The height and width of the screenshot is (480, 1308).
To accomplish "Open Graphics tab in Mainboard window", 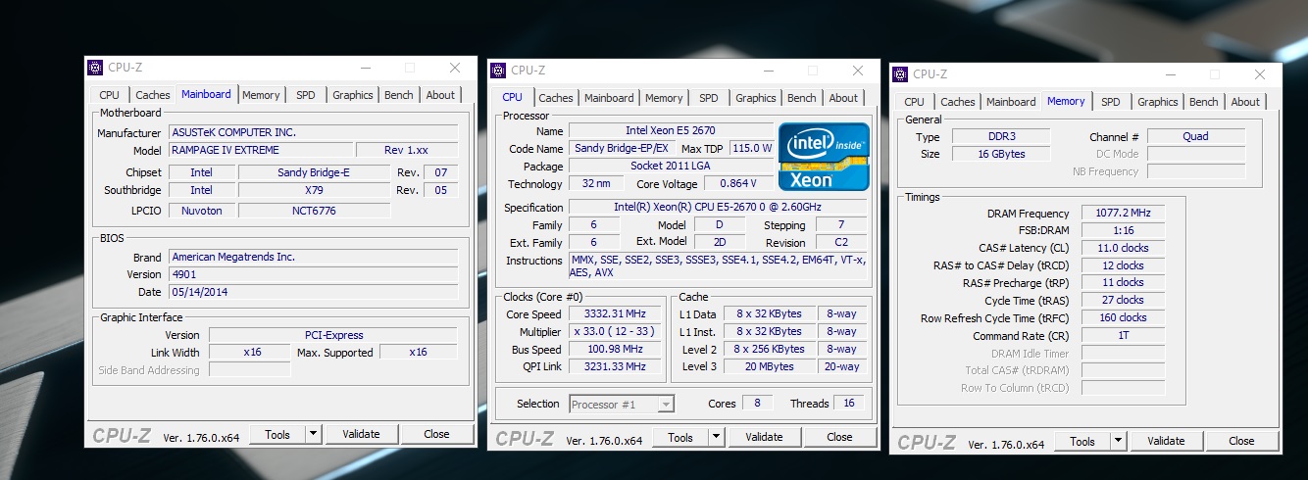I will [x=353, y=95].
